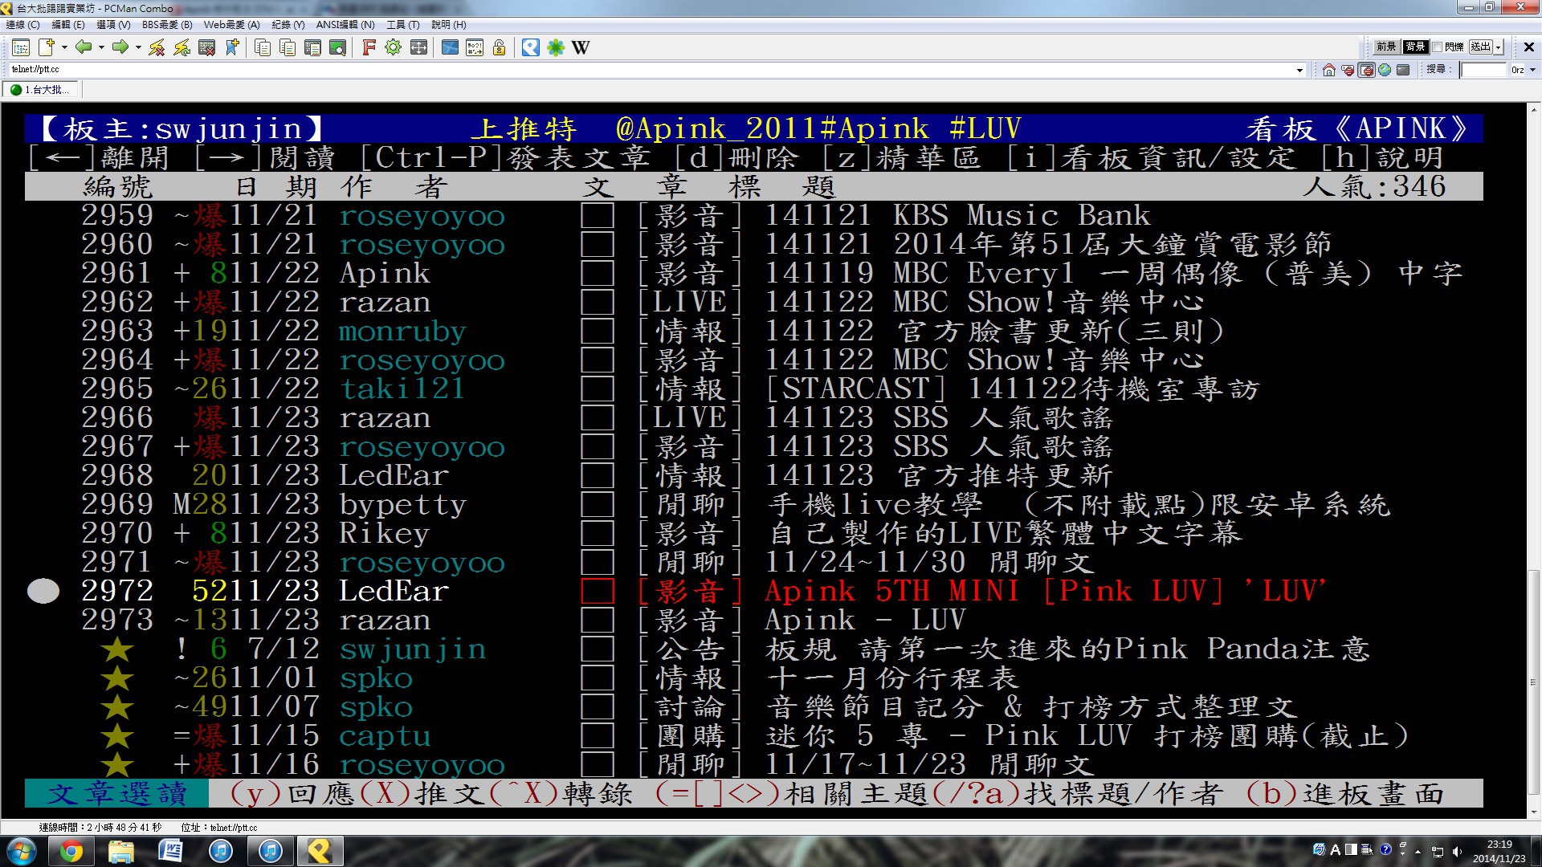Toggle the popup blocker window icon
Viewport: 1542px width, 867px height.
[1366, 70]
